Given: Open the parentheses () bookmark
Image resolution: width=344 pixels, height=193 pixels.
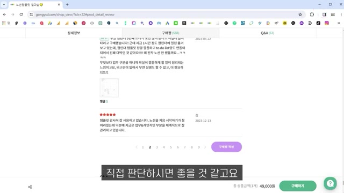Looking at the screenshot, I should tap(92, 23).
